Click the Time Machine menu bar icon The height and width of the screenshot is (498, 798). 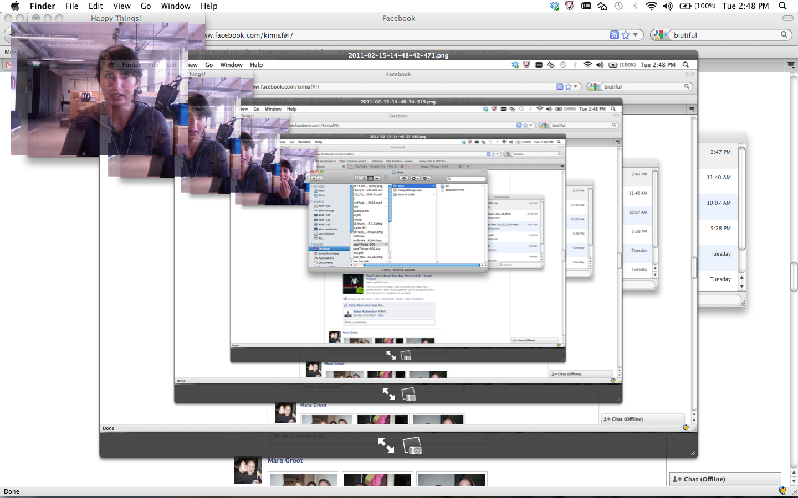click(x=618, y=6)
